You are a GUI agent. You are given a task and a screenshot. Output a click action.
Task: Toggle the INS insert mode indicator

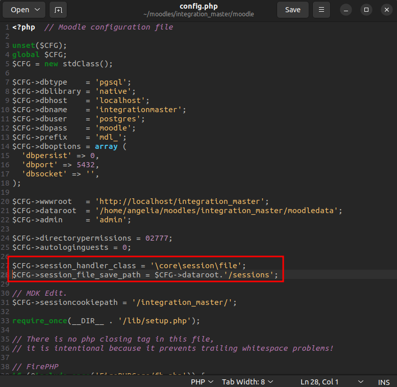pyautogui.click(x=384, y=382)
